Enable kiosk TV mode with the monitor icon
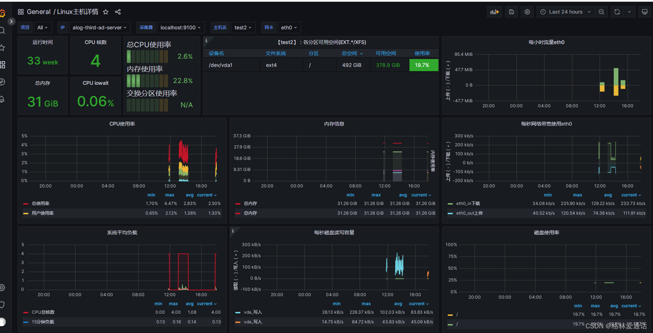653x333 pixels. (644, 11)
